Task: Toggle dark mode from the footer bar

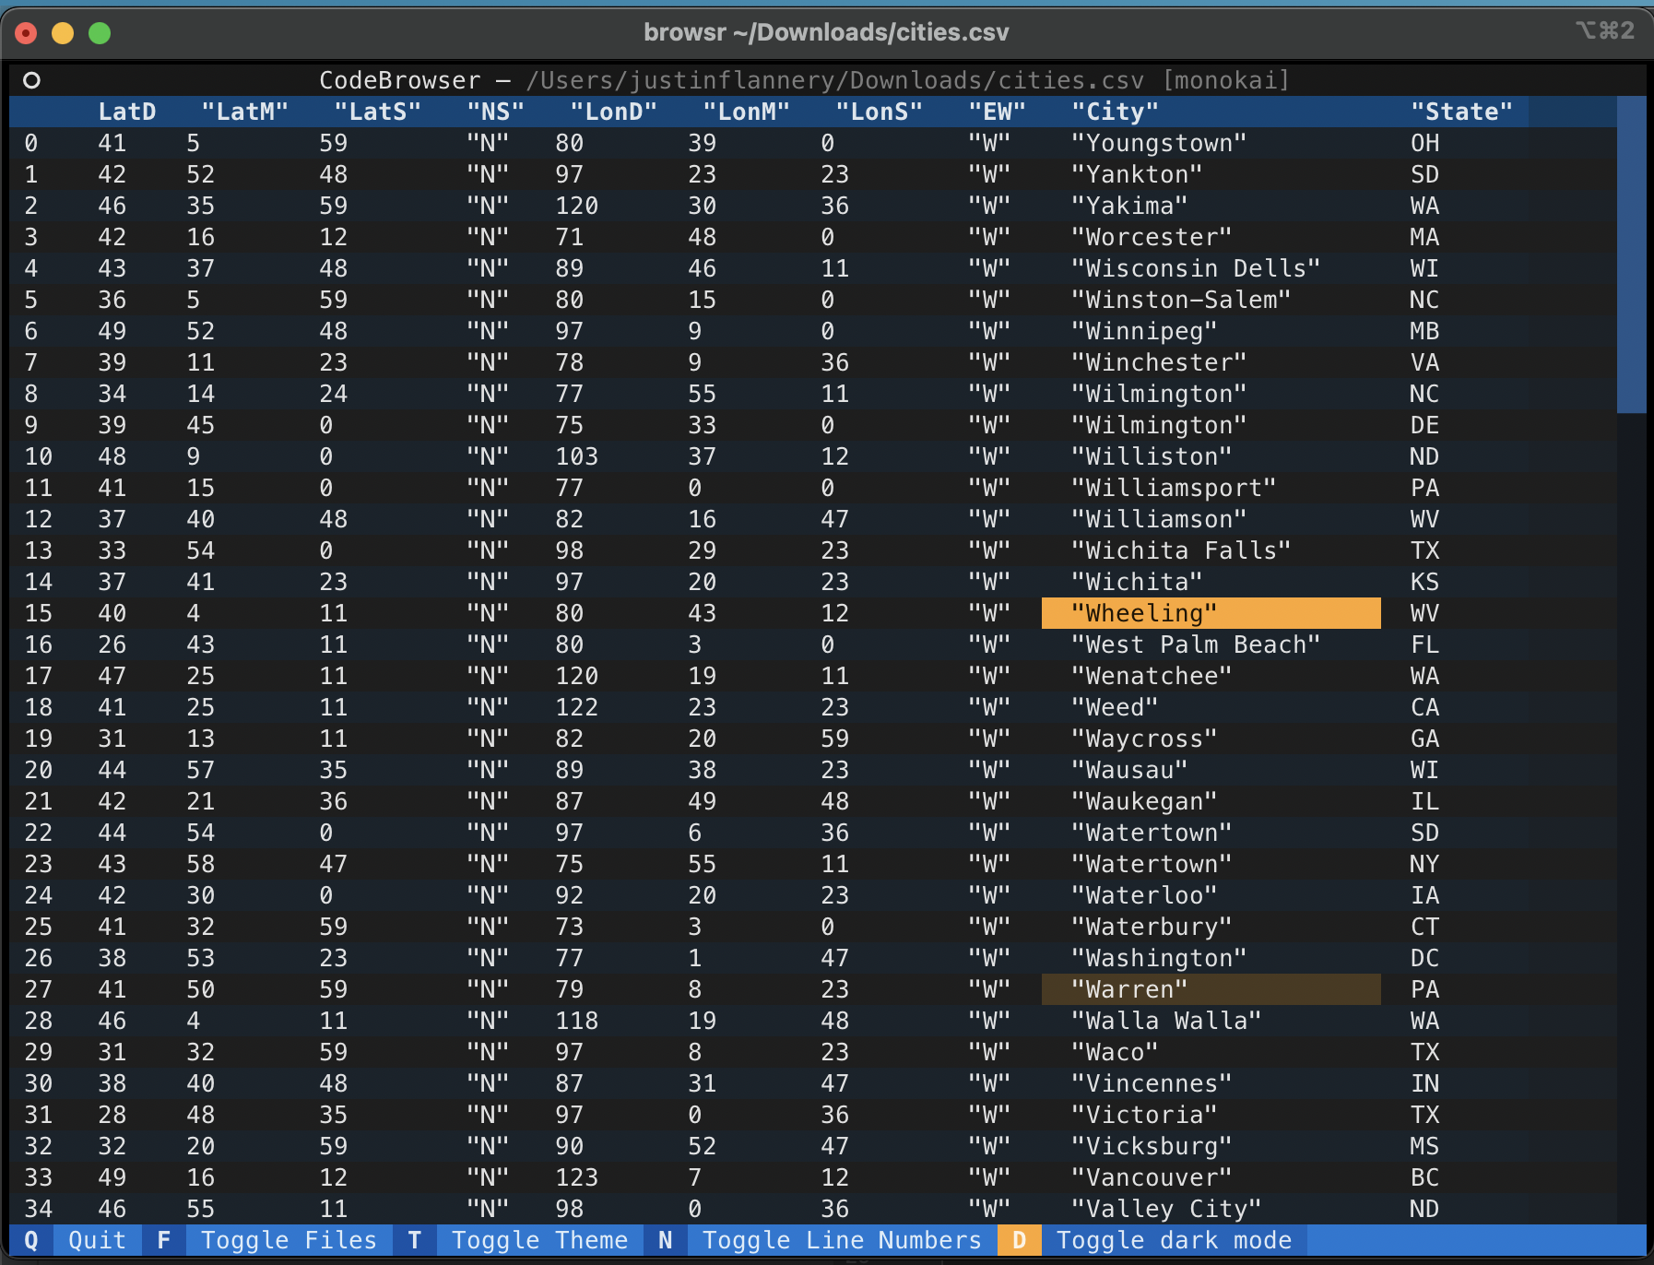Action: [1174, 1240]
